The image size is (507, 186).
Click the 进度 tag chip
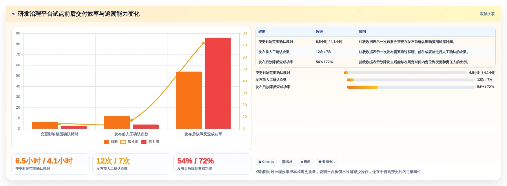[305, 162]
